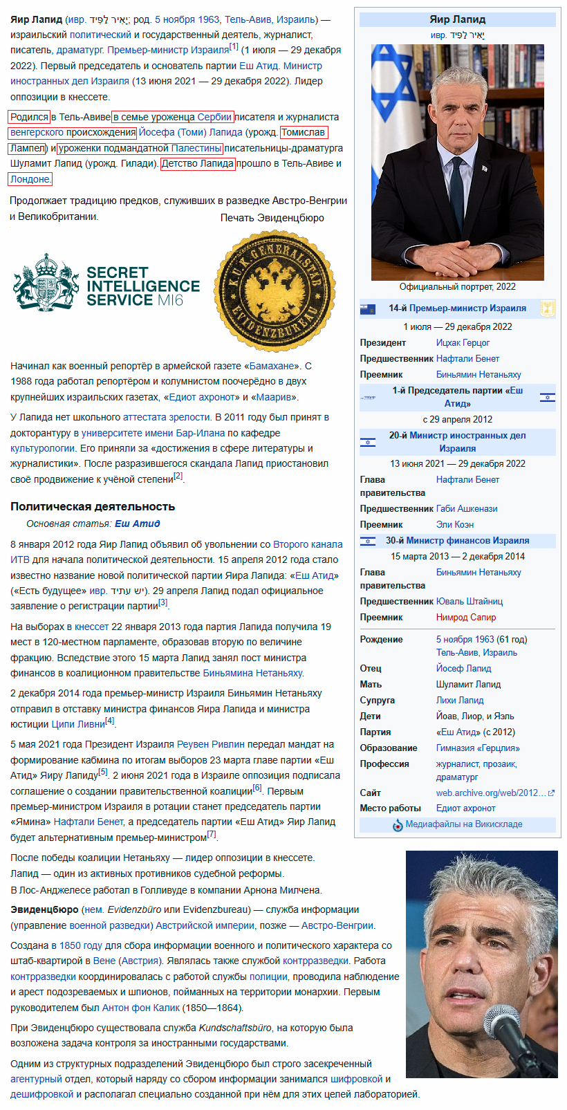Open Реувен Ривлин link
Image resolution: width=567 pixels, height=1110 pixels.
pyautogui.click(x=211, y=744)
